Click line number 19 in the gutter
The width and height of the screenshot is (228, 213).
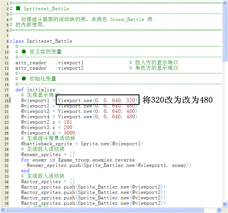tap(7, 101)
